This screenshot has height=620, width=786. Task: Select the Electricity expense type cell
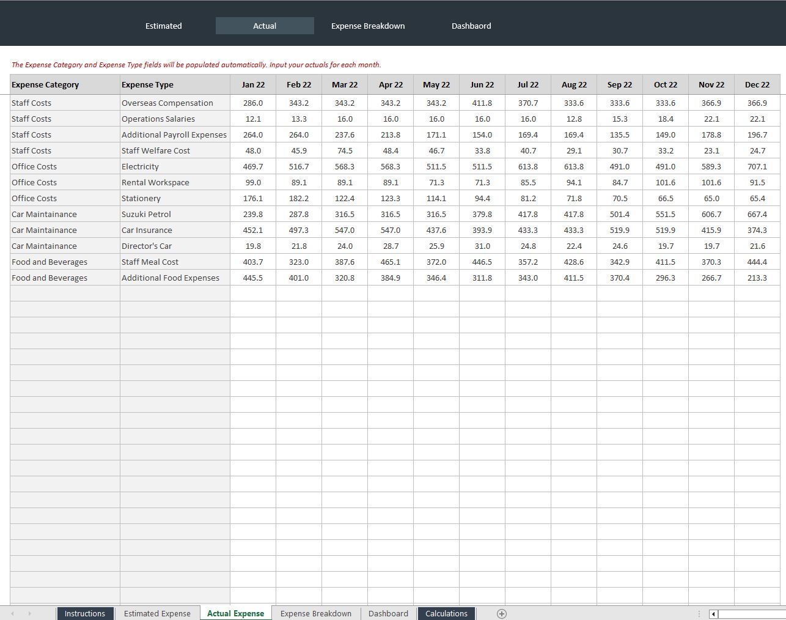(x=175, y=166)
